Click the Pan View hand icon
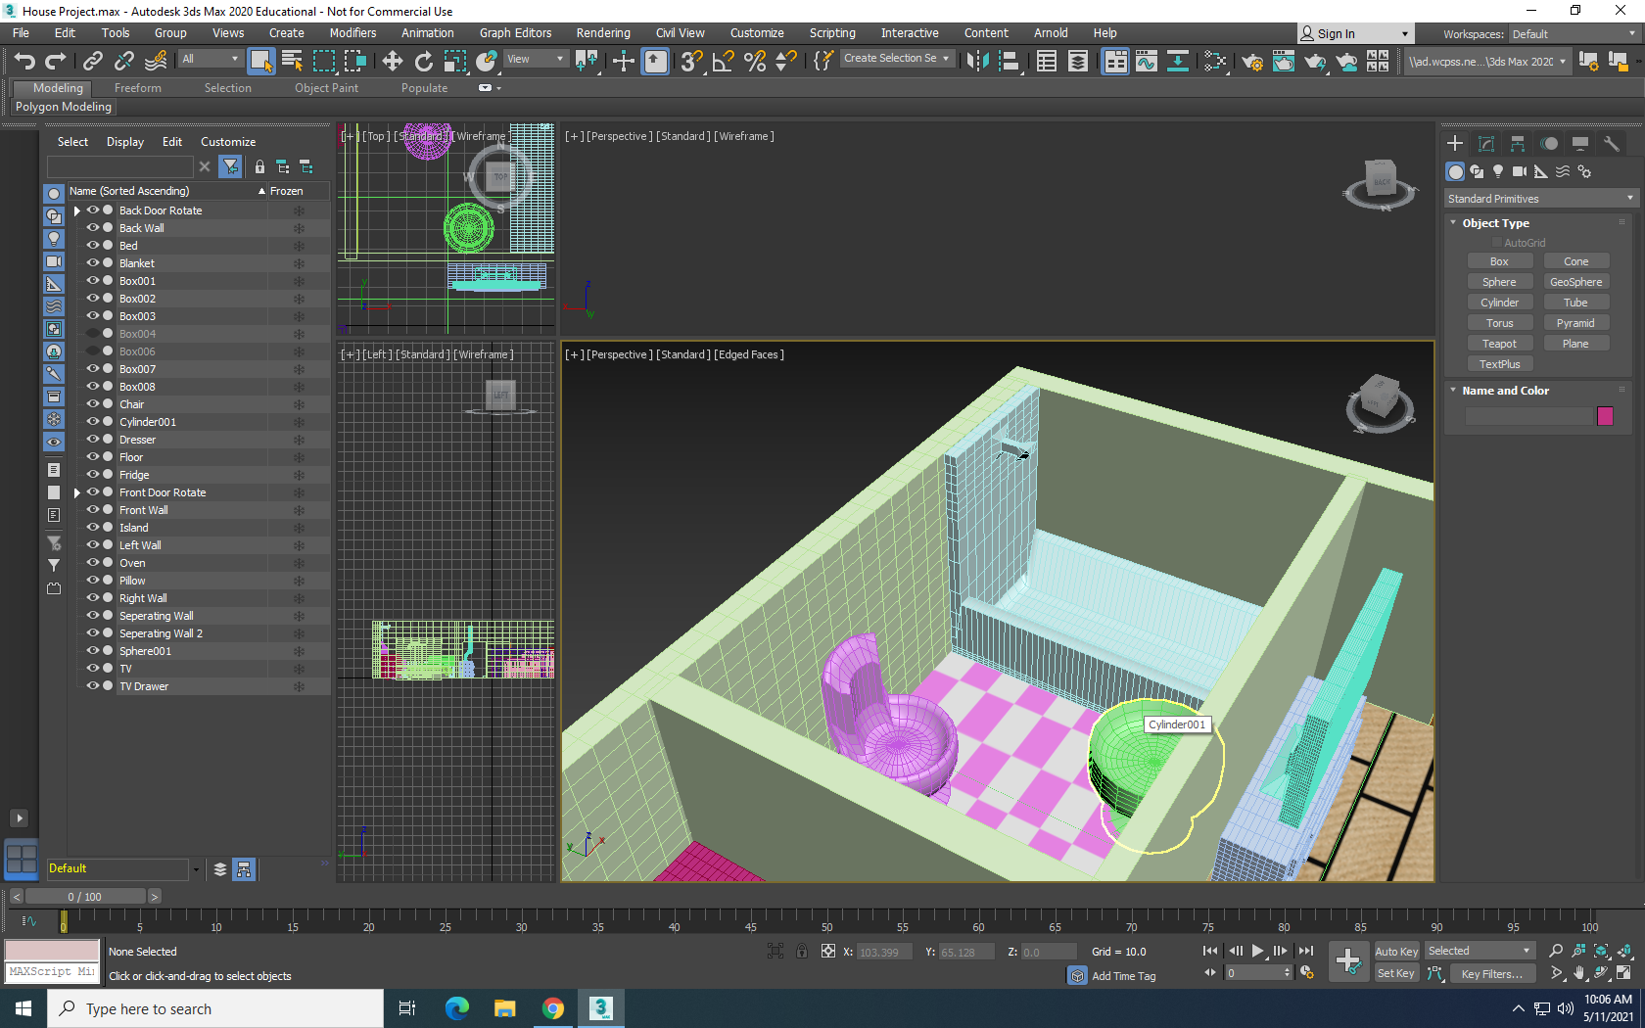Image resolution: width=1645 pixels, height=1028 pixels. 1579,973
